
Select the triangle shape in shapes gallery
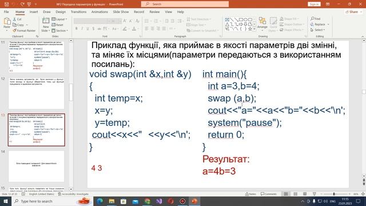[227, 24]
